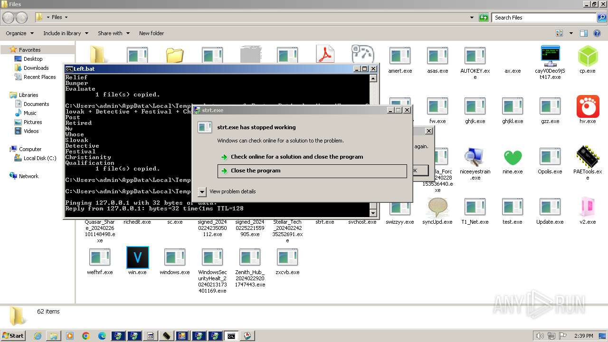Click the taskbar clock showing 2:39 PM

coord(583,336)
